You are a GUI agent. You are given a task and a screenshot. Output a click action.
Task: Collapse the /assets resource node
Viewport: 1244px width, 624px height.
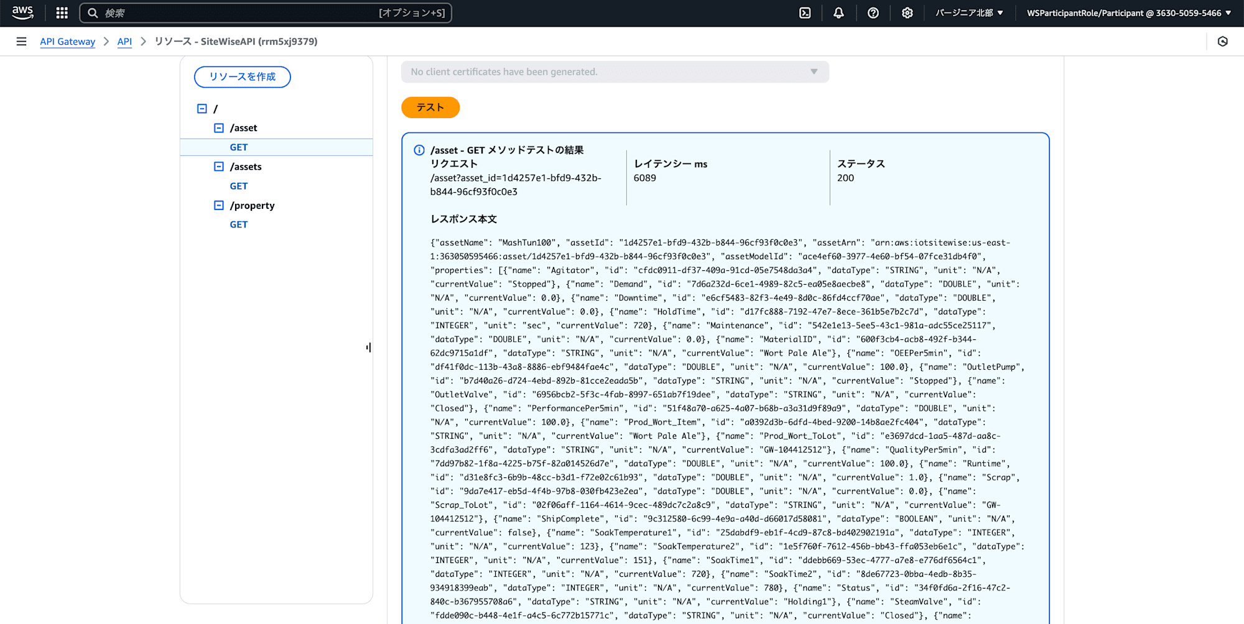point(219,167)
